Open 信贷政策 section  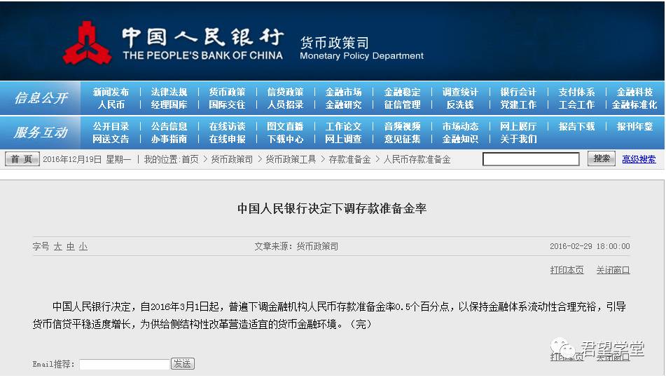[286, 93]
